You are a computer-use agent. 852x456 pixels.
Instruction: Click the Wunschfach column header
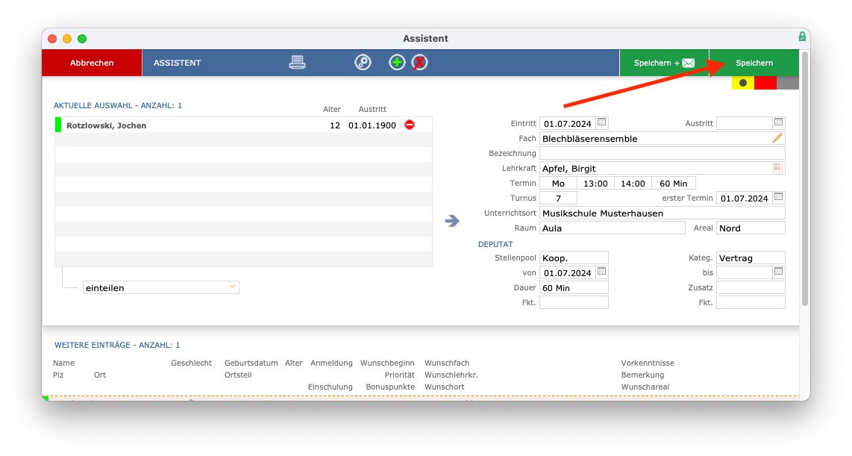click(x=447, y=363)
